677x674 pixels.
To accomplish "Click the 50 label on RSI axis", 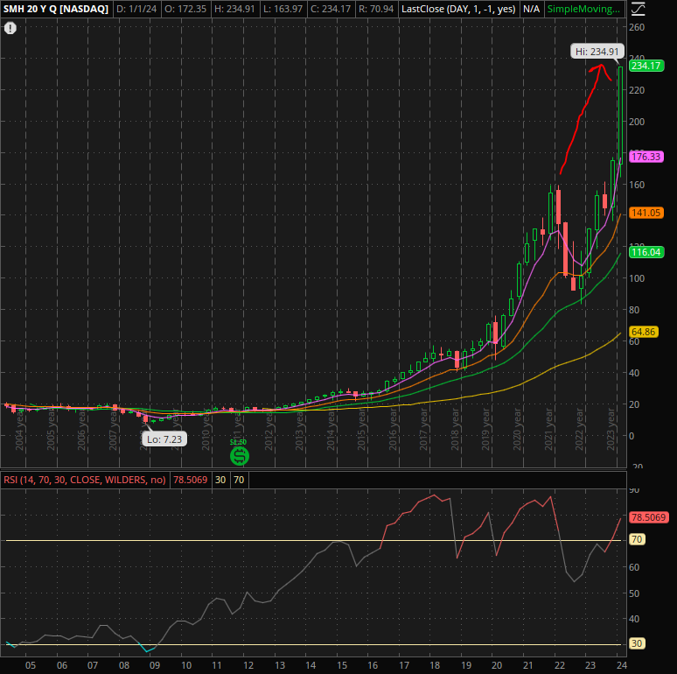I will (x=634, y=593).
